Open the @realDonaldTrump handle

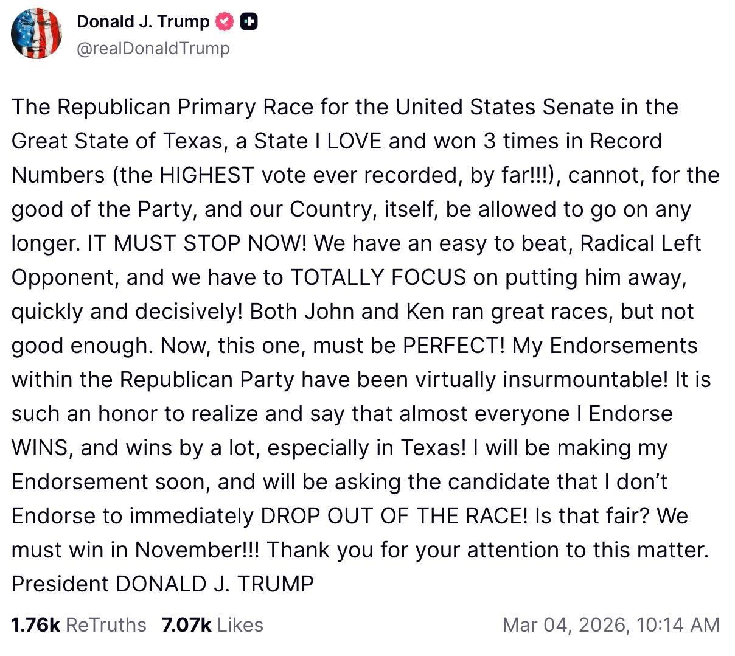(153, 48)
